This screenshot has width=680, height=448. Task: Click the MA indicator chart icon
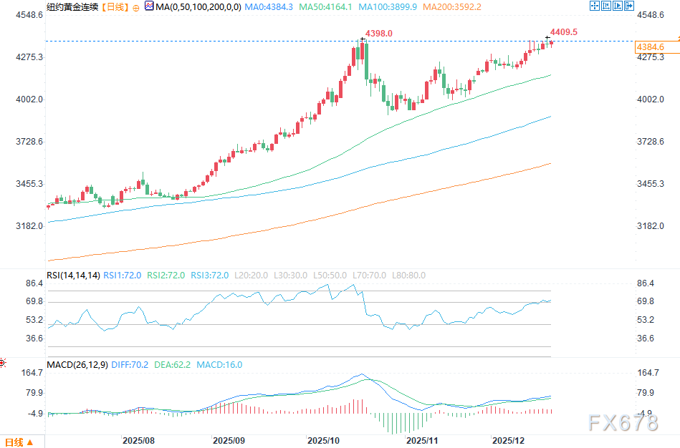click(x=148, y=6)
